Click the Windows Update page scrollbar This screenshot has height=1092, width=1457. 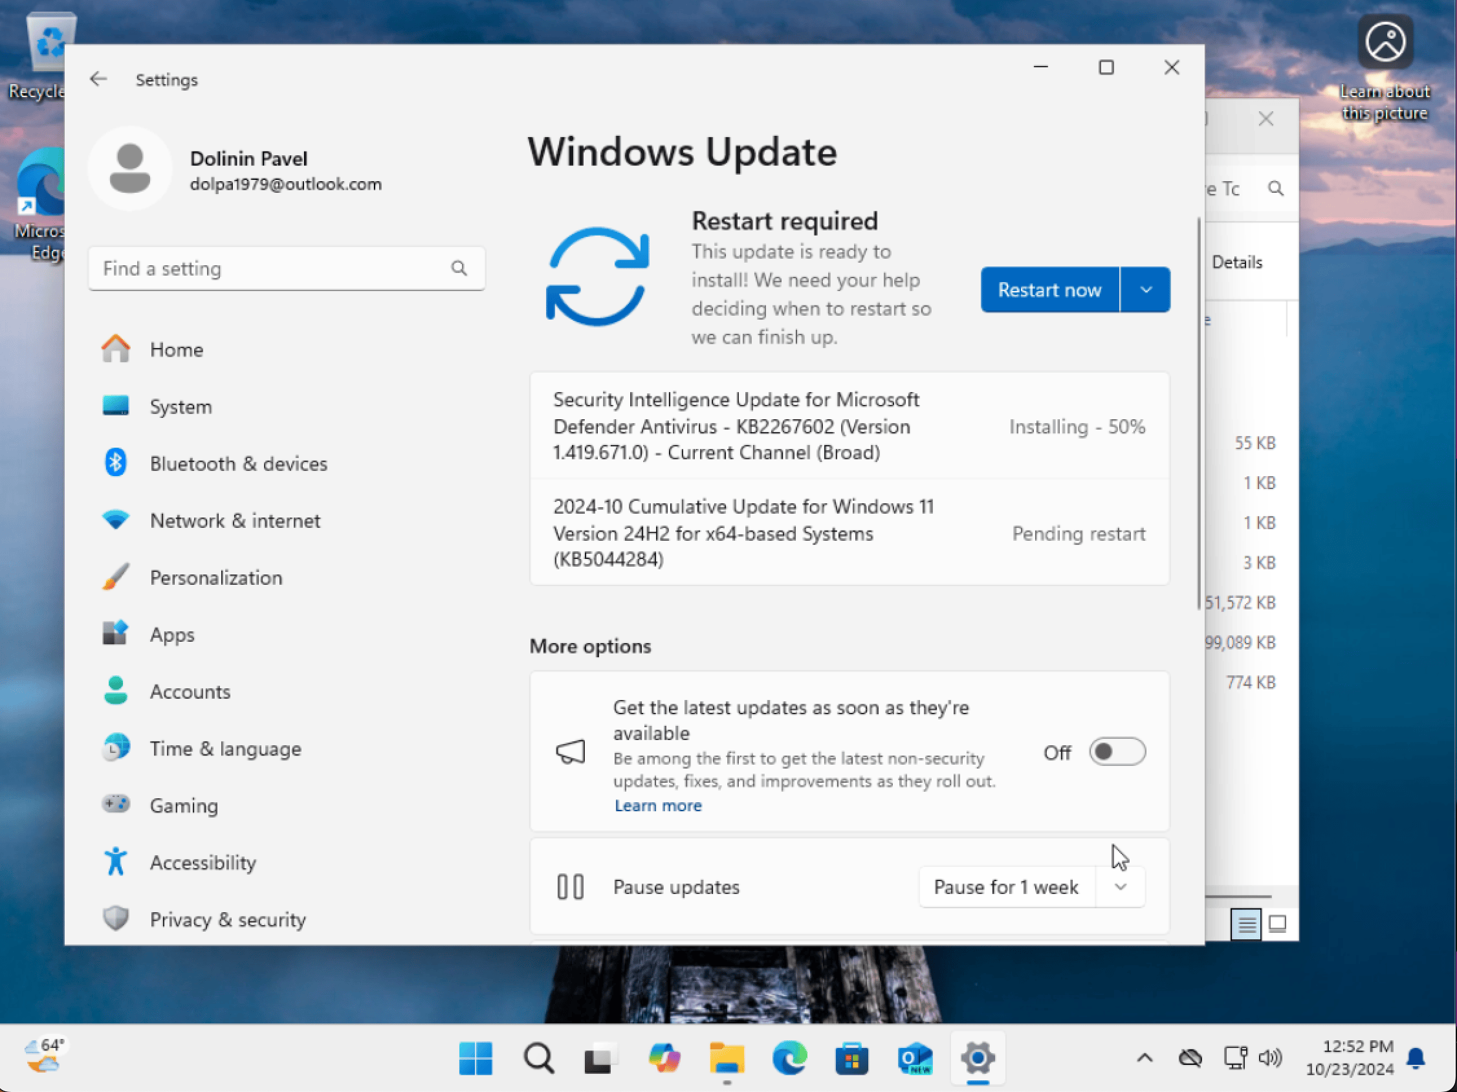(x=1198, y=415)
